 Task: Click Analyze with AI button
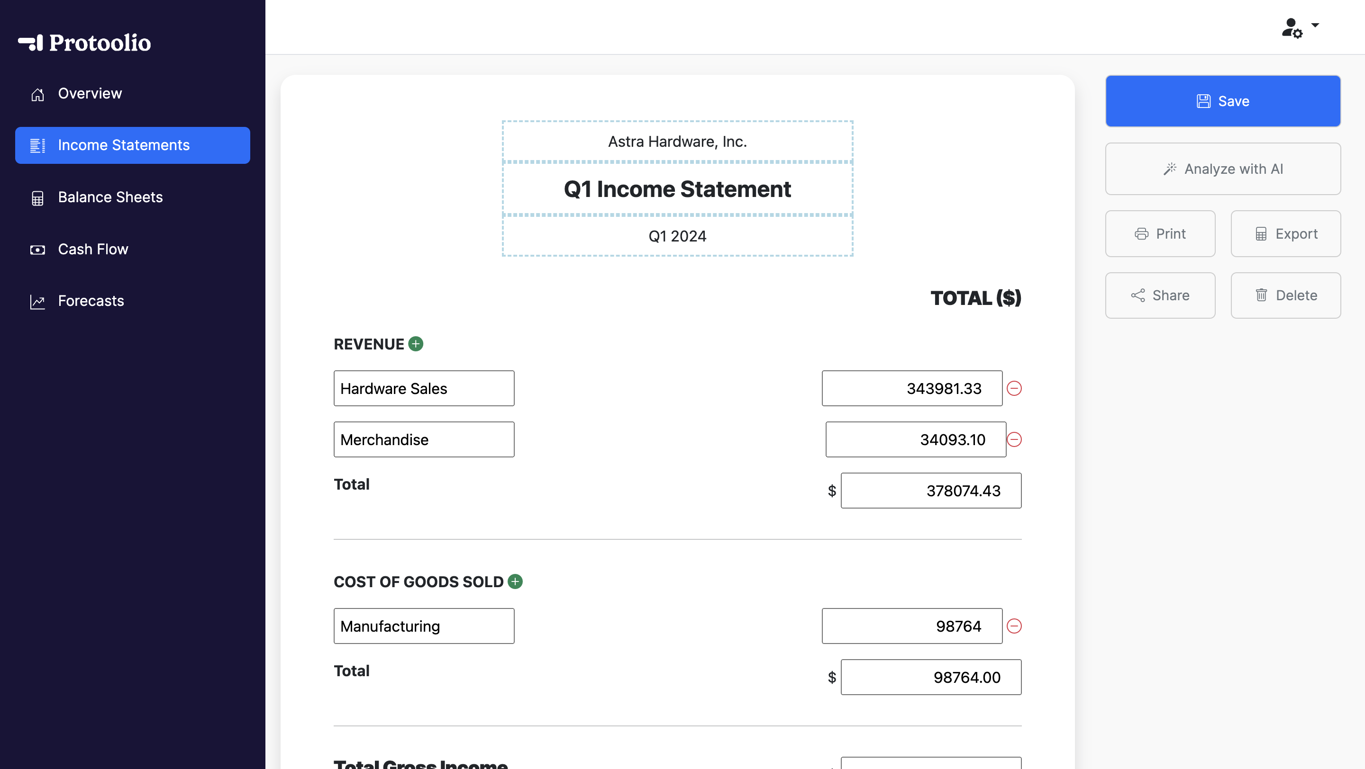[1222, 169]
